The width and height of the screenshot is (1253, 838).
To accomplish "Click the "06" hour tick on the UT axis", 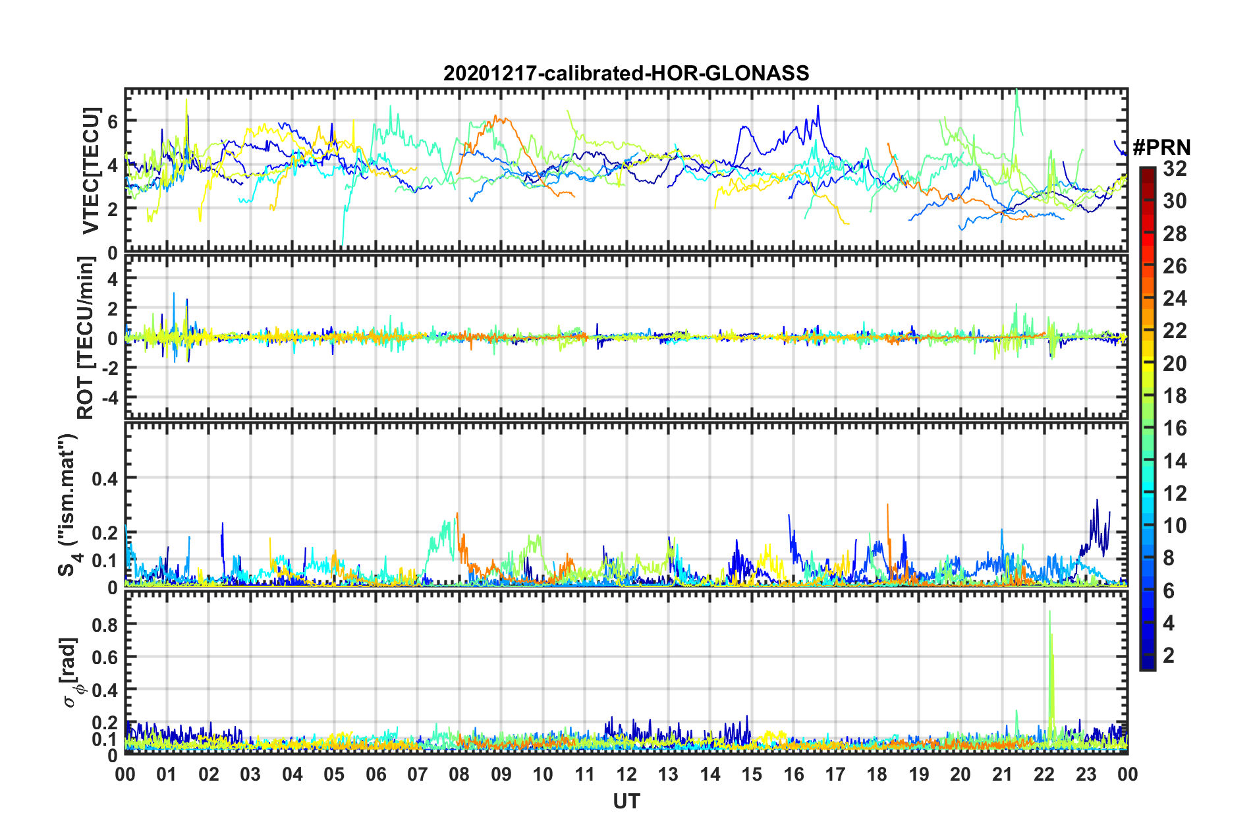I will pos(376,774).
